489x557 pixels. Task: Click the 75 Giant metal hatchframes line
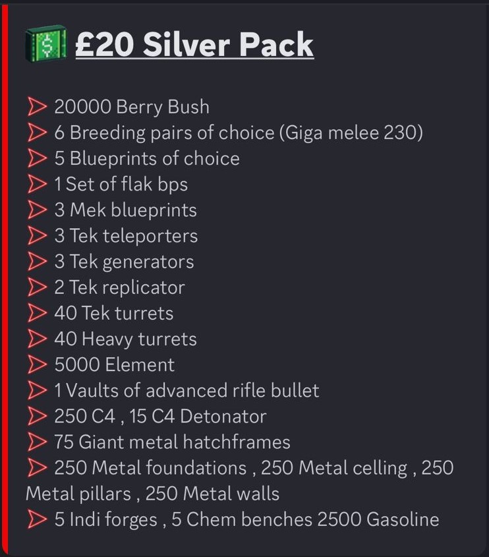click(172, 442)
